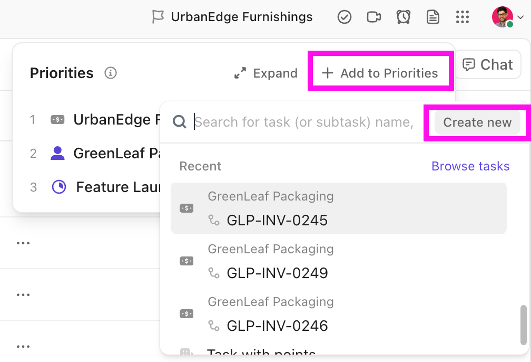Click the clip recording icon in top bar
Viewport: 531px width, 362px height.
coord(374,16)
